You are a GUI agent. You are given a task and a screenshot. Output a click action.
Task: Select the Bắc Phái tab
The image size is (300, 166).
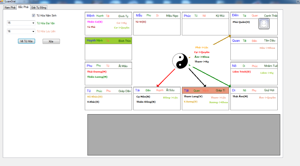click(x=23, y=7)
